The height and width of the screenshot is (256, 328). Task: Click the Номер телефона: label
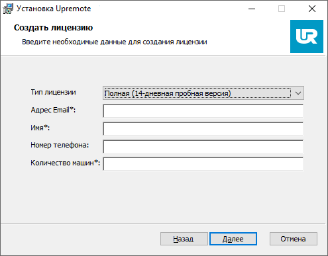60,145
